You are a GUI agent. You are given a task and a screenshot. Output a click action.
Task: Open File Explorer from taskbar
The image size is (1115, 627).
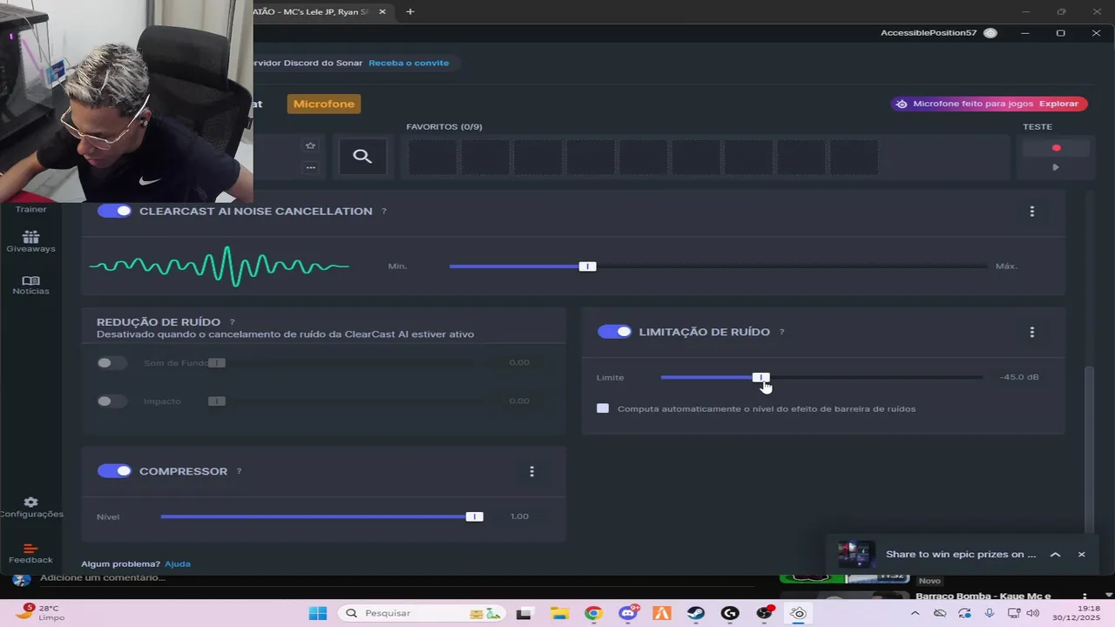[559, 613]
